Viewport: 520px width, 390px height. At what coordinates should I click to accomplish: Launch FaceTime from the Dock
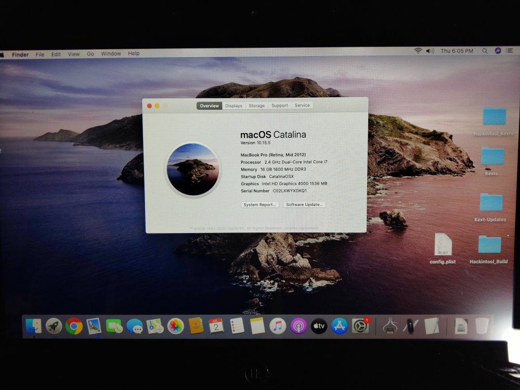[x=114, y=326]
